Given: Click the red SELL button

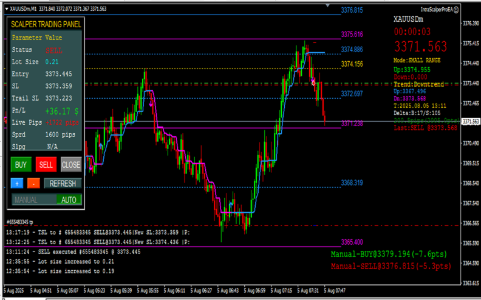Looking at the screenshot, I should (46, 165).
